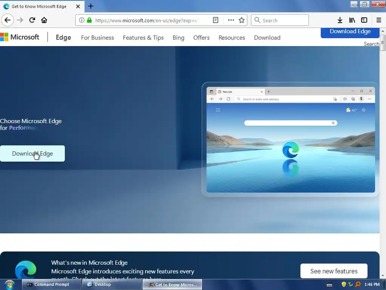
Task: Open the Download nav item
Action: point(267,38)
